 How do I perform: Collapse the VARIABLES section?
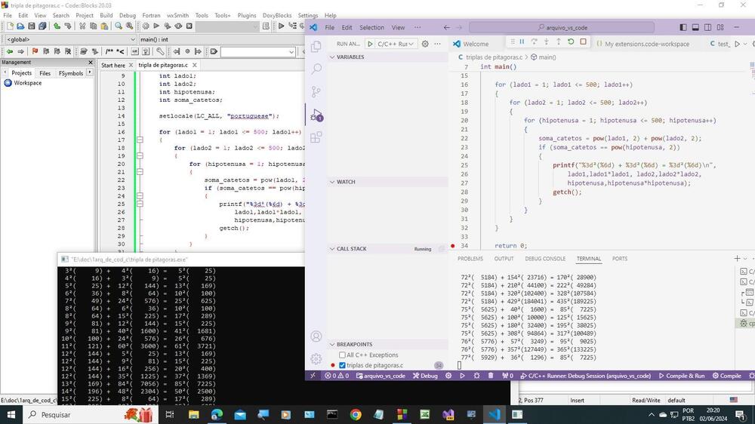tap(331, 57)
